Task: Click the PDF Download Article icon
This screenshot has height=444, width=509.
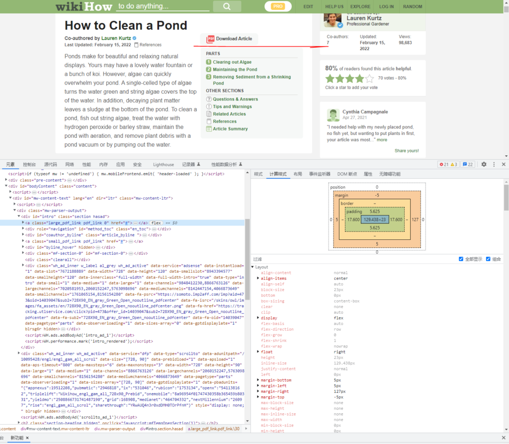Action: pos(211,39)
